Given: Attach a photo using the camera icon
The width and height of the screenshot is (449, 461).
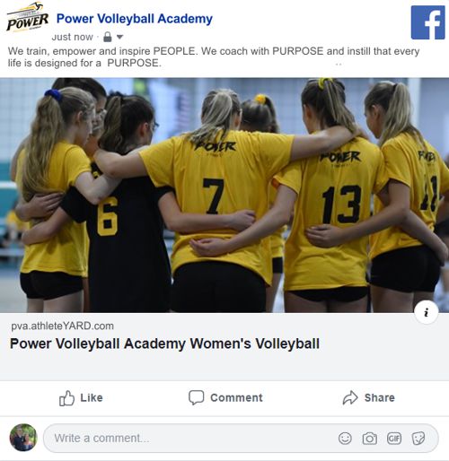Looking at the screenshot, I should (370, 439).
